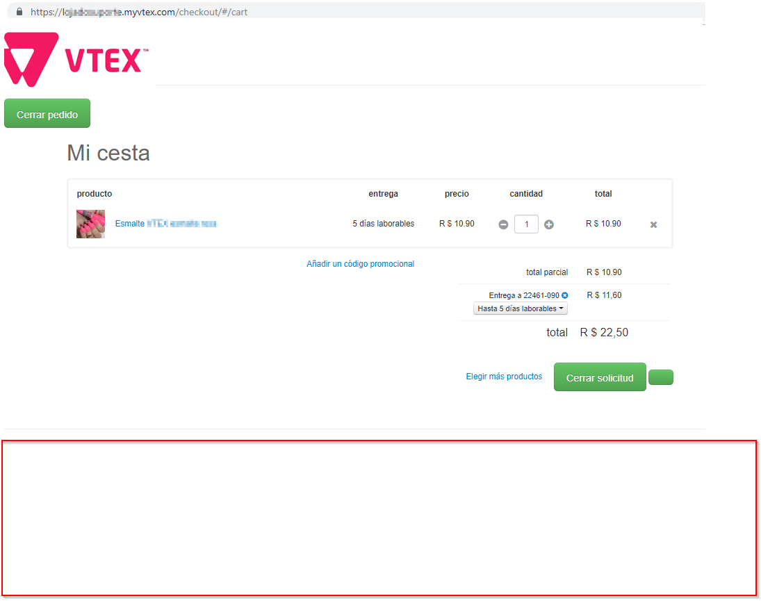Click the producto column header
This screenshot has height=610, width=761.
pyautogui.click(x=94, y=193)
